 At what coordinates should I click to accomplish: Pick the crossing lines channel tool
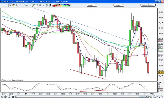pos(40,5)
